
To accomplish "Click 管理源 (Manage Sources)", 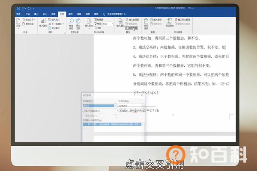I will pyautogui.click(x=99, y=20).
